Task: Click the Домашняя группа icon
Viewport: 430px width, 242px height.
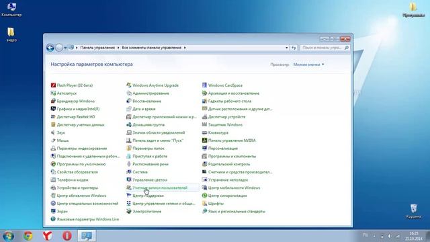Action: (x=128, y=125)
